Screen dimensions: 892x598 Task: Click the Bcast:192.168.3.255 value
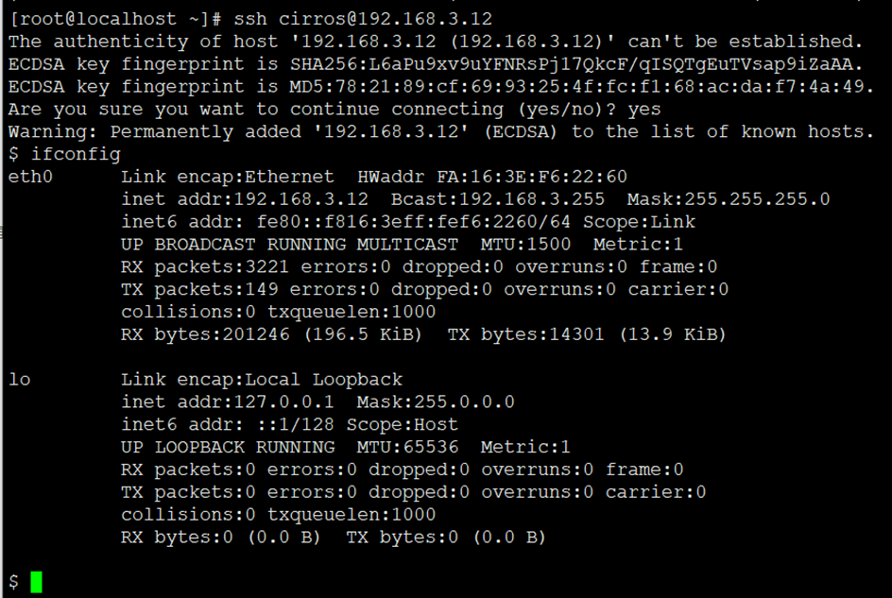[498, 199]
